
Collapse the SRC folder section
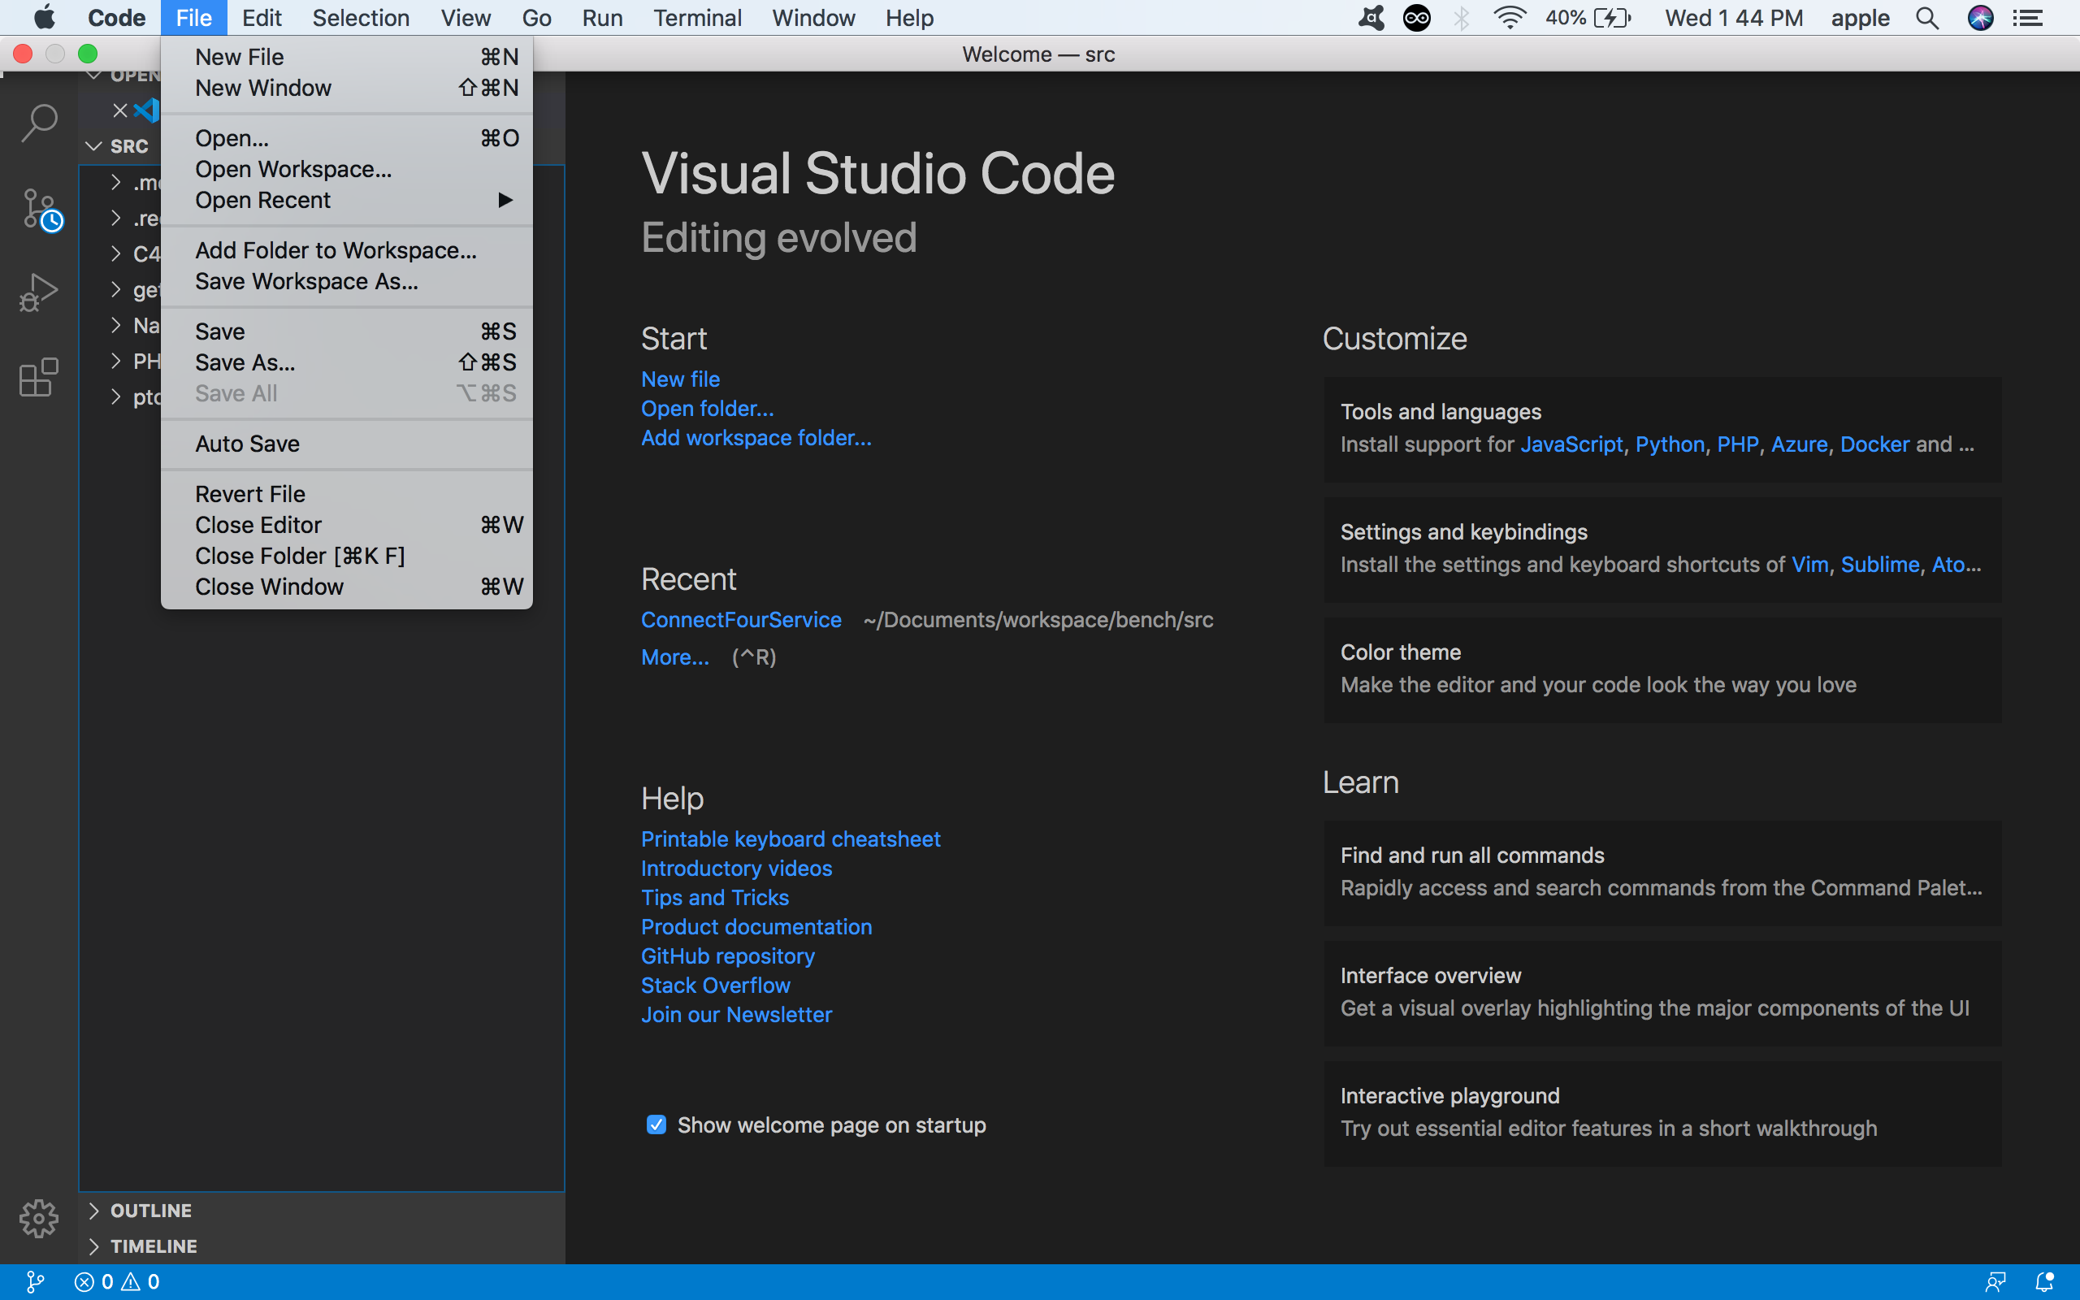click(94, 146)
